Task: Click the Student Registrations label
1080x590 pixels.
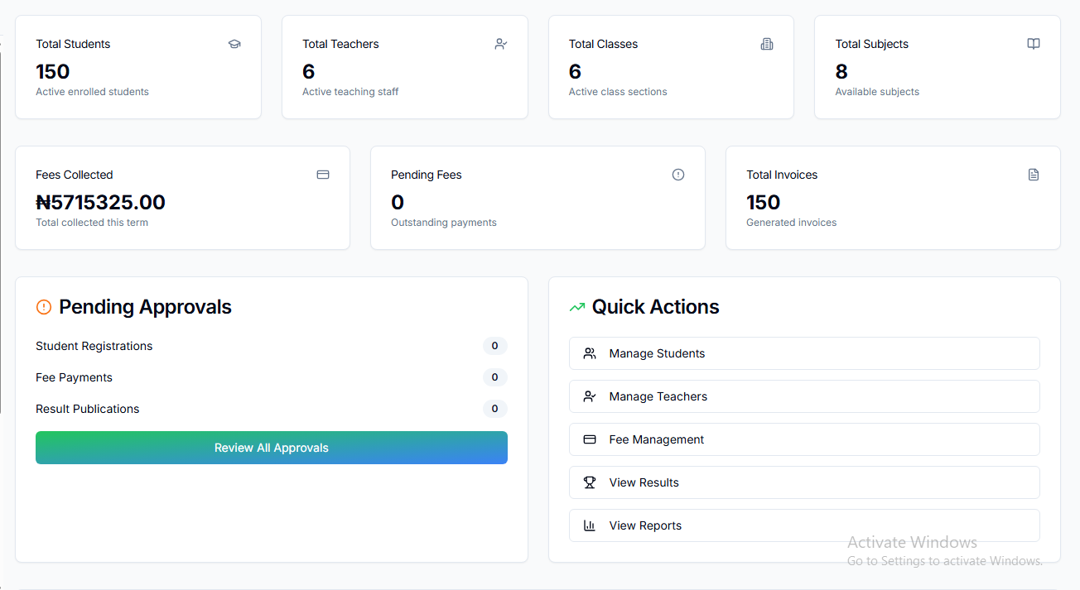Action: 94,346
